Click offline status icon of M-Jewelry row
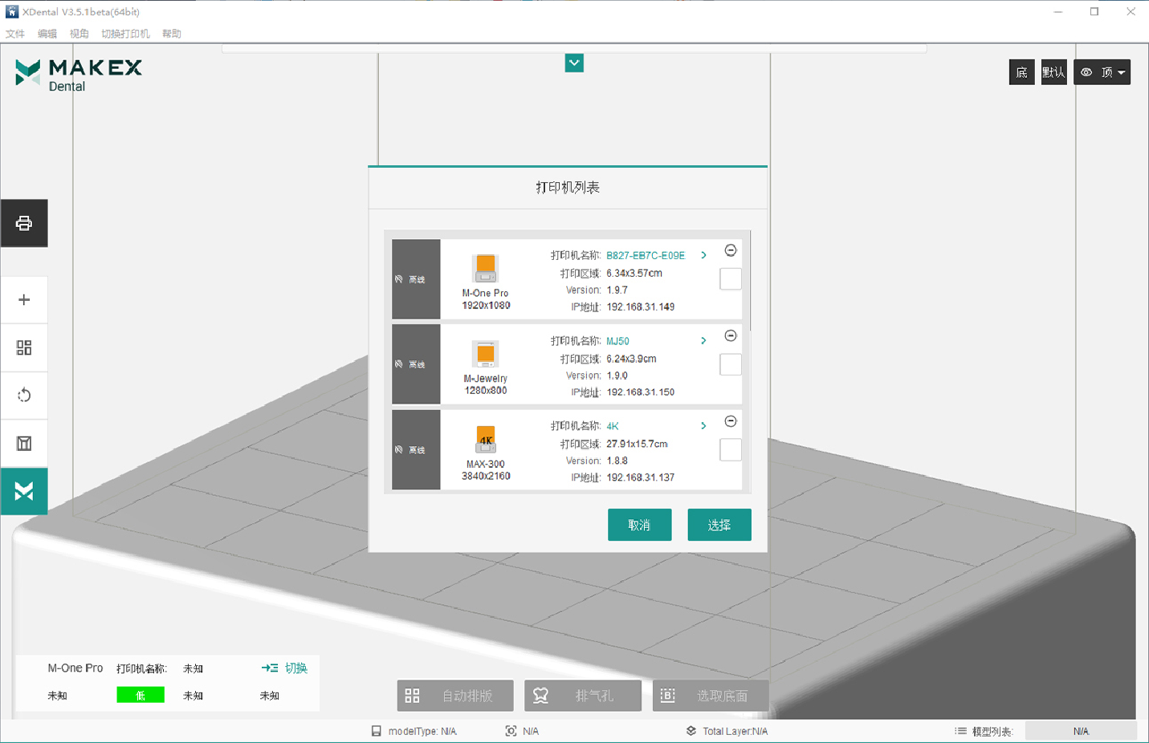Viewport: 1149px width, 743px height. (x=399, y=364)
